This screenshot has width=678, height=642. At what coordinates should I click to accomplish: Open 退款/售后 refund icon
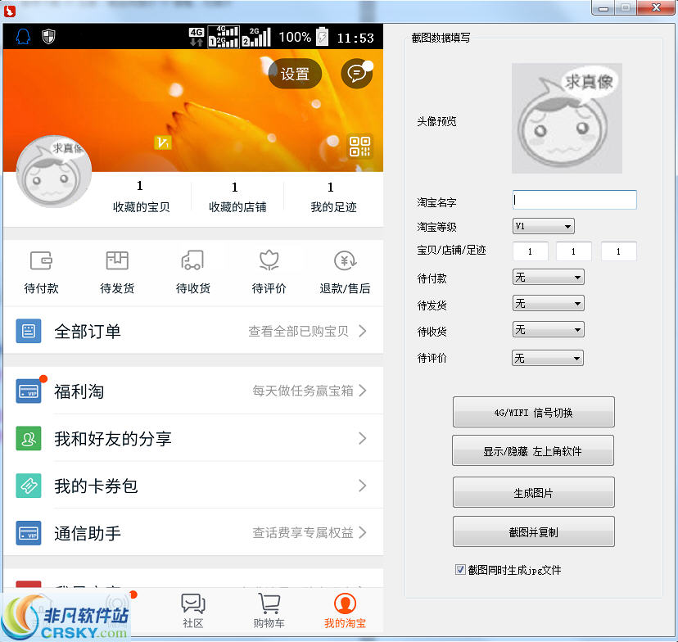pos(345,260)
